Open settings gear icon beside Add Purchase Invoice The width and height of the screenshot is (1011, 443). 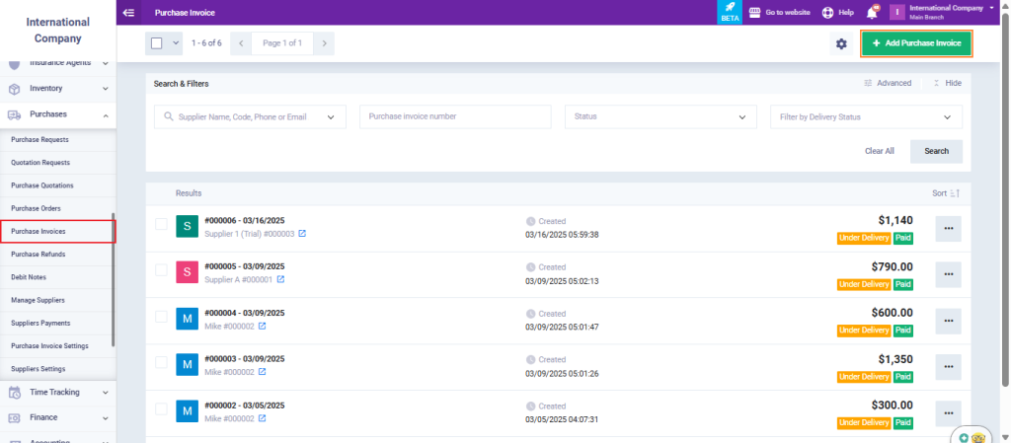[841, 43]
